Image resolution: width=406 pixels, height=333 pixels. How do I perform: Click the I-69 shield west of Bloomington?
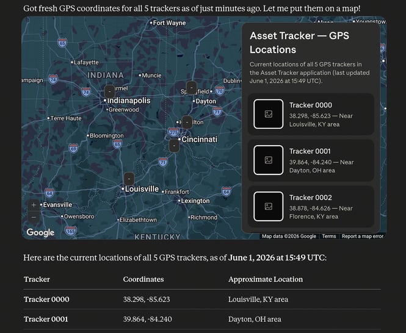73,149
